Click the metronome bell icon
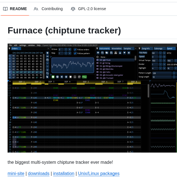Screen dimensions: 177x177 (75, 77)
